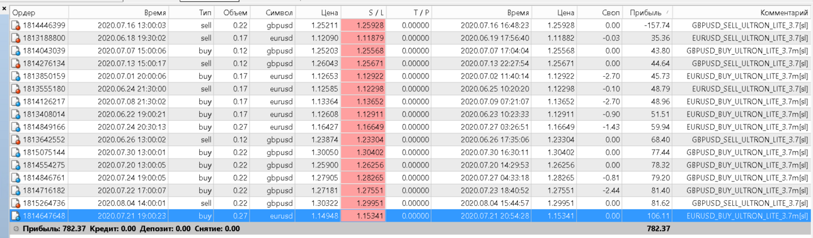Click the order icon for 1814849166
Screen dimensions: 813x238
click(x=16, y=127)
